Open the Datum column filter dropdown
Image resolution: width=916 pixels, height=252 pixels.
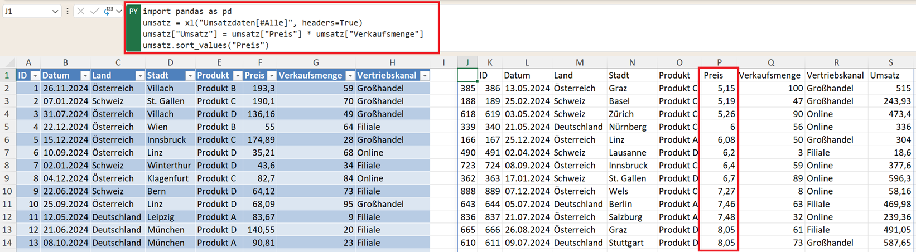click(x=84, y=76)
